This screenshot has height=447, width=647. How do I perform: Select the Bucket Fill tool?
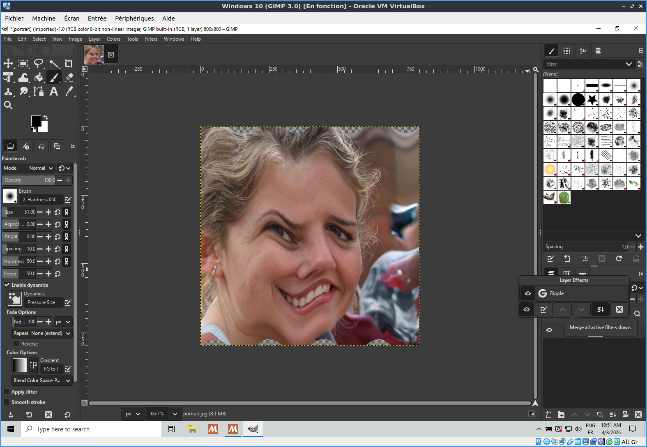(39, 78)
